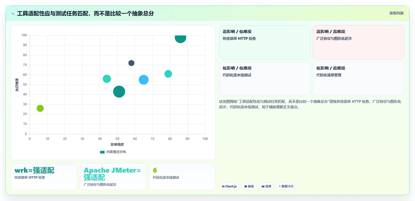Click the description paragraph starting 这张图围绕
Viewport: 415px width, 201px height.
[x=310, y=104]
